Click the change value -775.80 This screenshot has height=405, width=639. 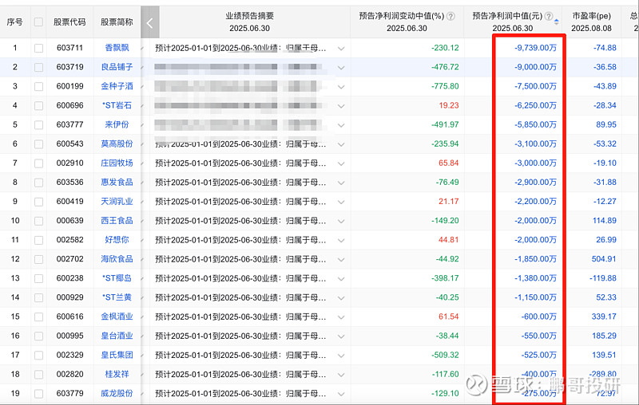pyautogui.click(x=445, y=86)
